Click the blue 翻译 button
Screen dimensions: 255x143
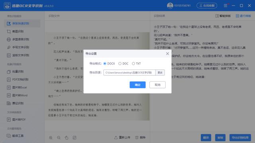click(x=206, y=138)
